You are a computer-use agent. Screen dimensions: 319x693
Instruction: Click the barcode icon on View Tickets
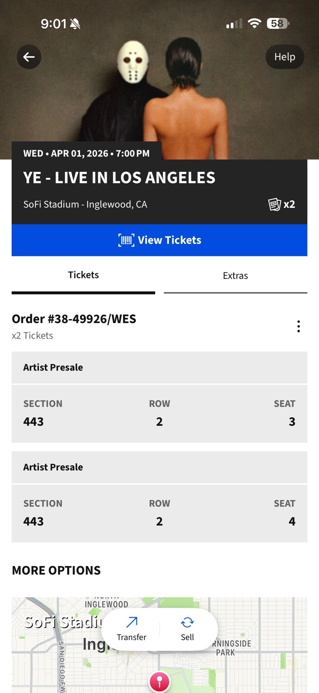click(126, 240)
